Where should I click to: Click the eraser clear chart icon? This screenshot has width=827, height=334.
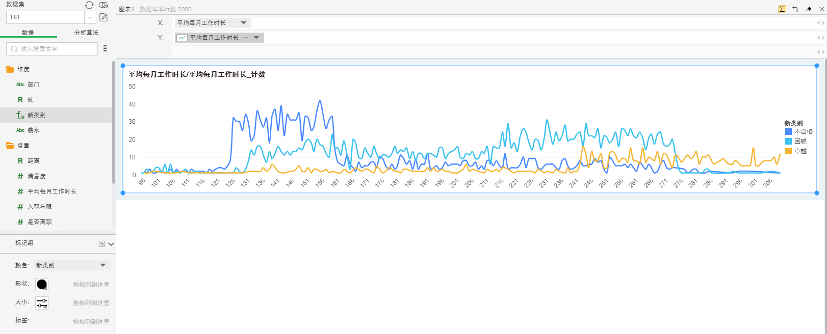pyautogui.click(x=808, y=9)
